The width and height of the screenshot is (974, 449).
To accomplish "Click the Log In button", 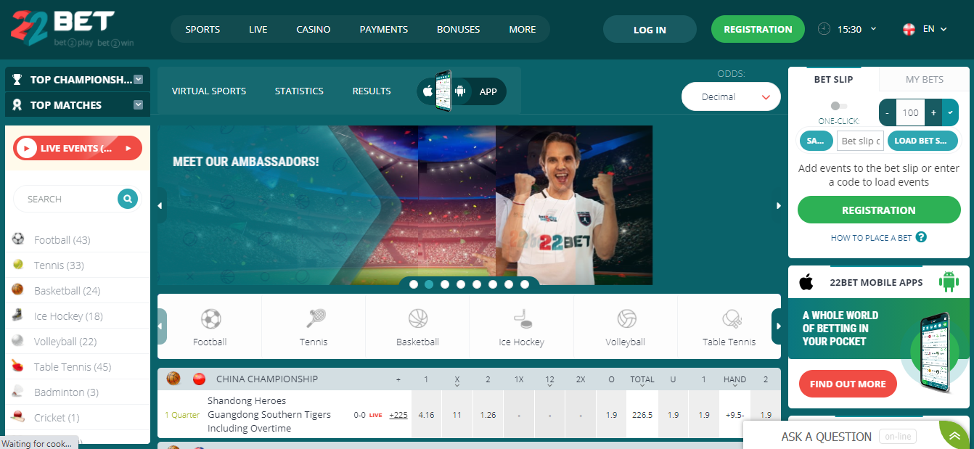I will coord(650,30).
